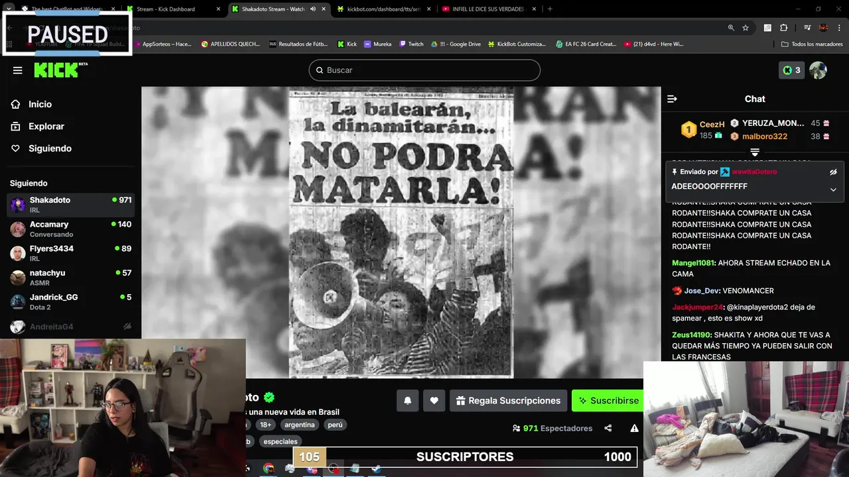Image resolution: width=849 pixels, height=477 pixels.
Task: Click chat username Mangel1081
Action: click(x=693, y=263)
